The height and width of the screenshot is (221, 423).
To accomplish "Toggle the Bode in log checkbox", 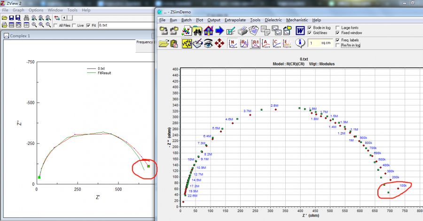I will (310, 28).
